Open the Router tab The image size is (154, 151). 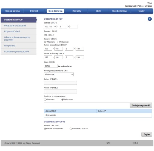point(141,11)
